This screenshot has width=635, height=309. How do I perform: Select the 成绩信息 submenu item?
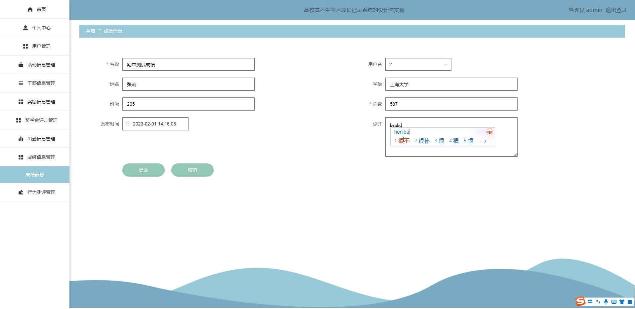(35, 175)
